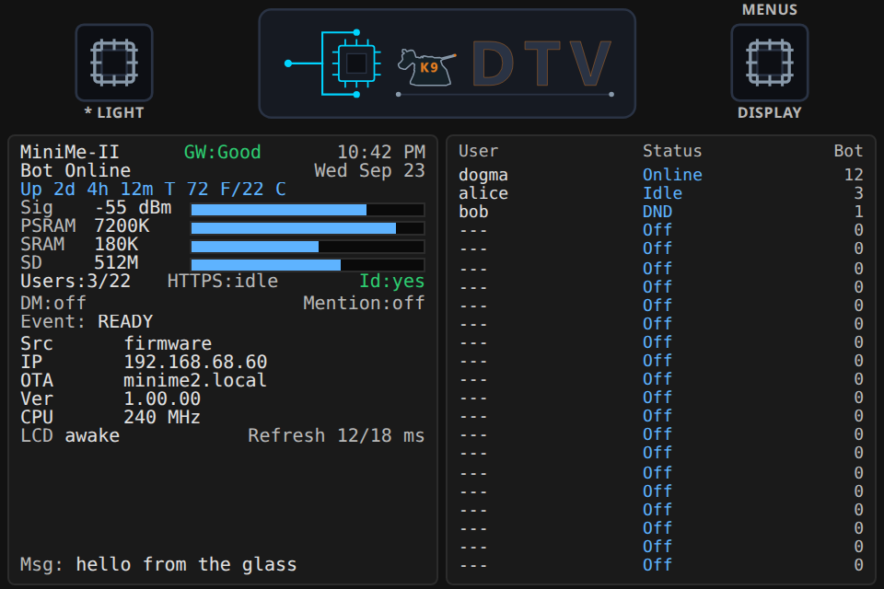
Task: Select user dogma in the list
Action: pos(483,175)
